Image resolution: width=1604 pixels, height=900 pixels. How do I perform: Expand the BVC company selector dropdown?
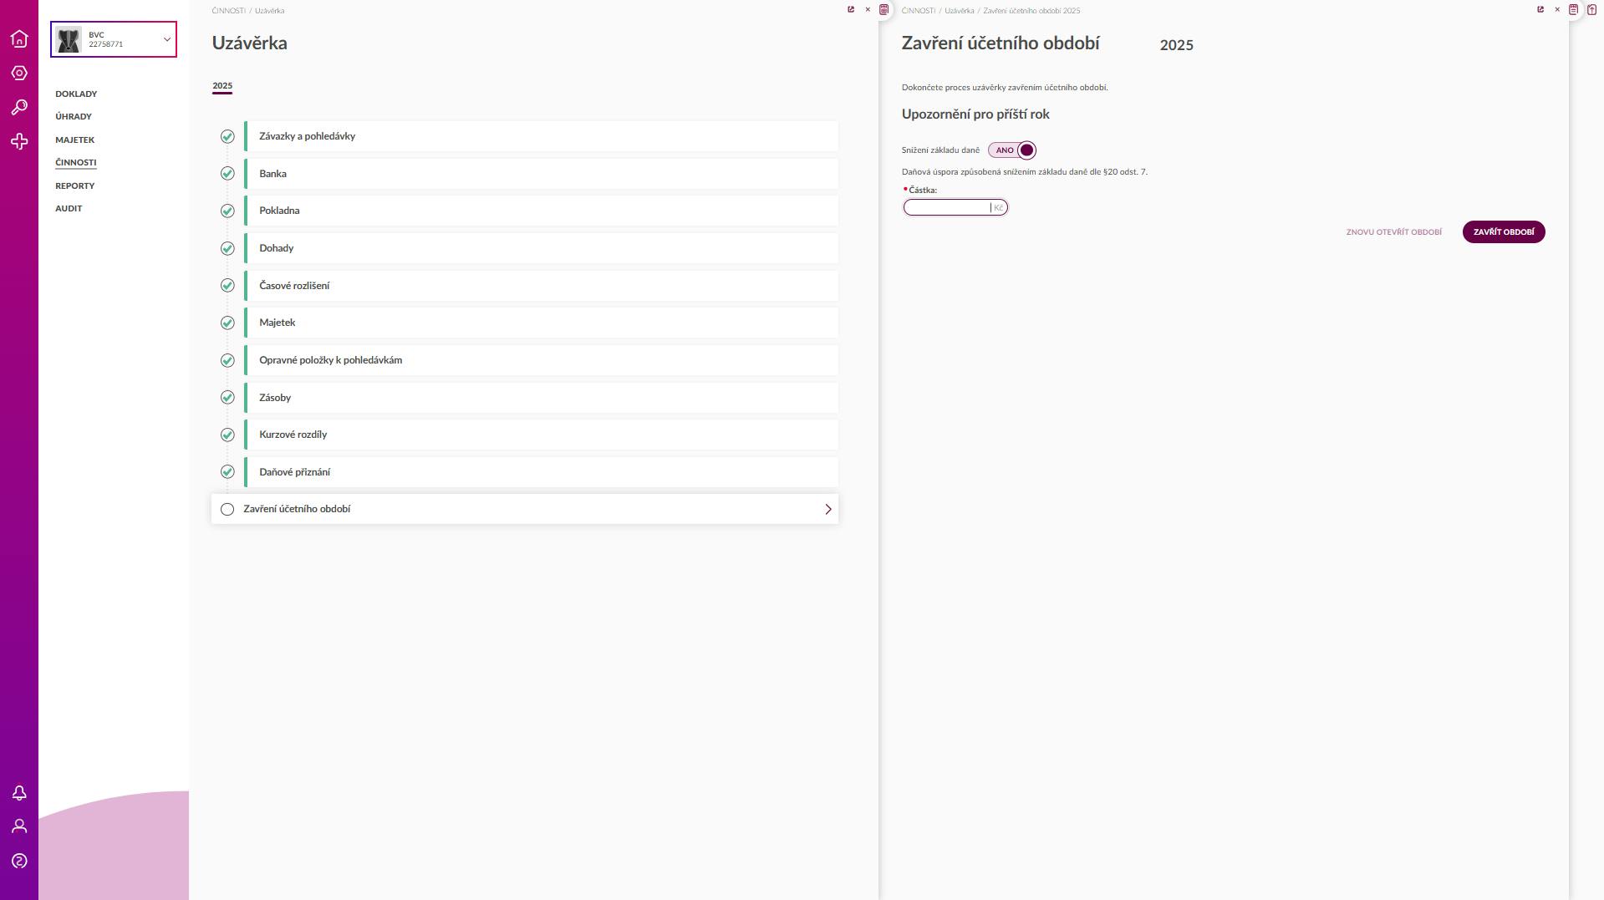coord(166,39)
